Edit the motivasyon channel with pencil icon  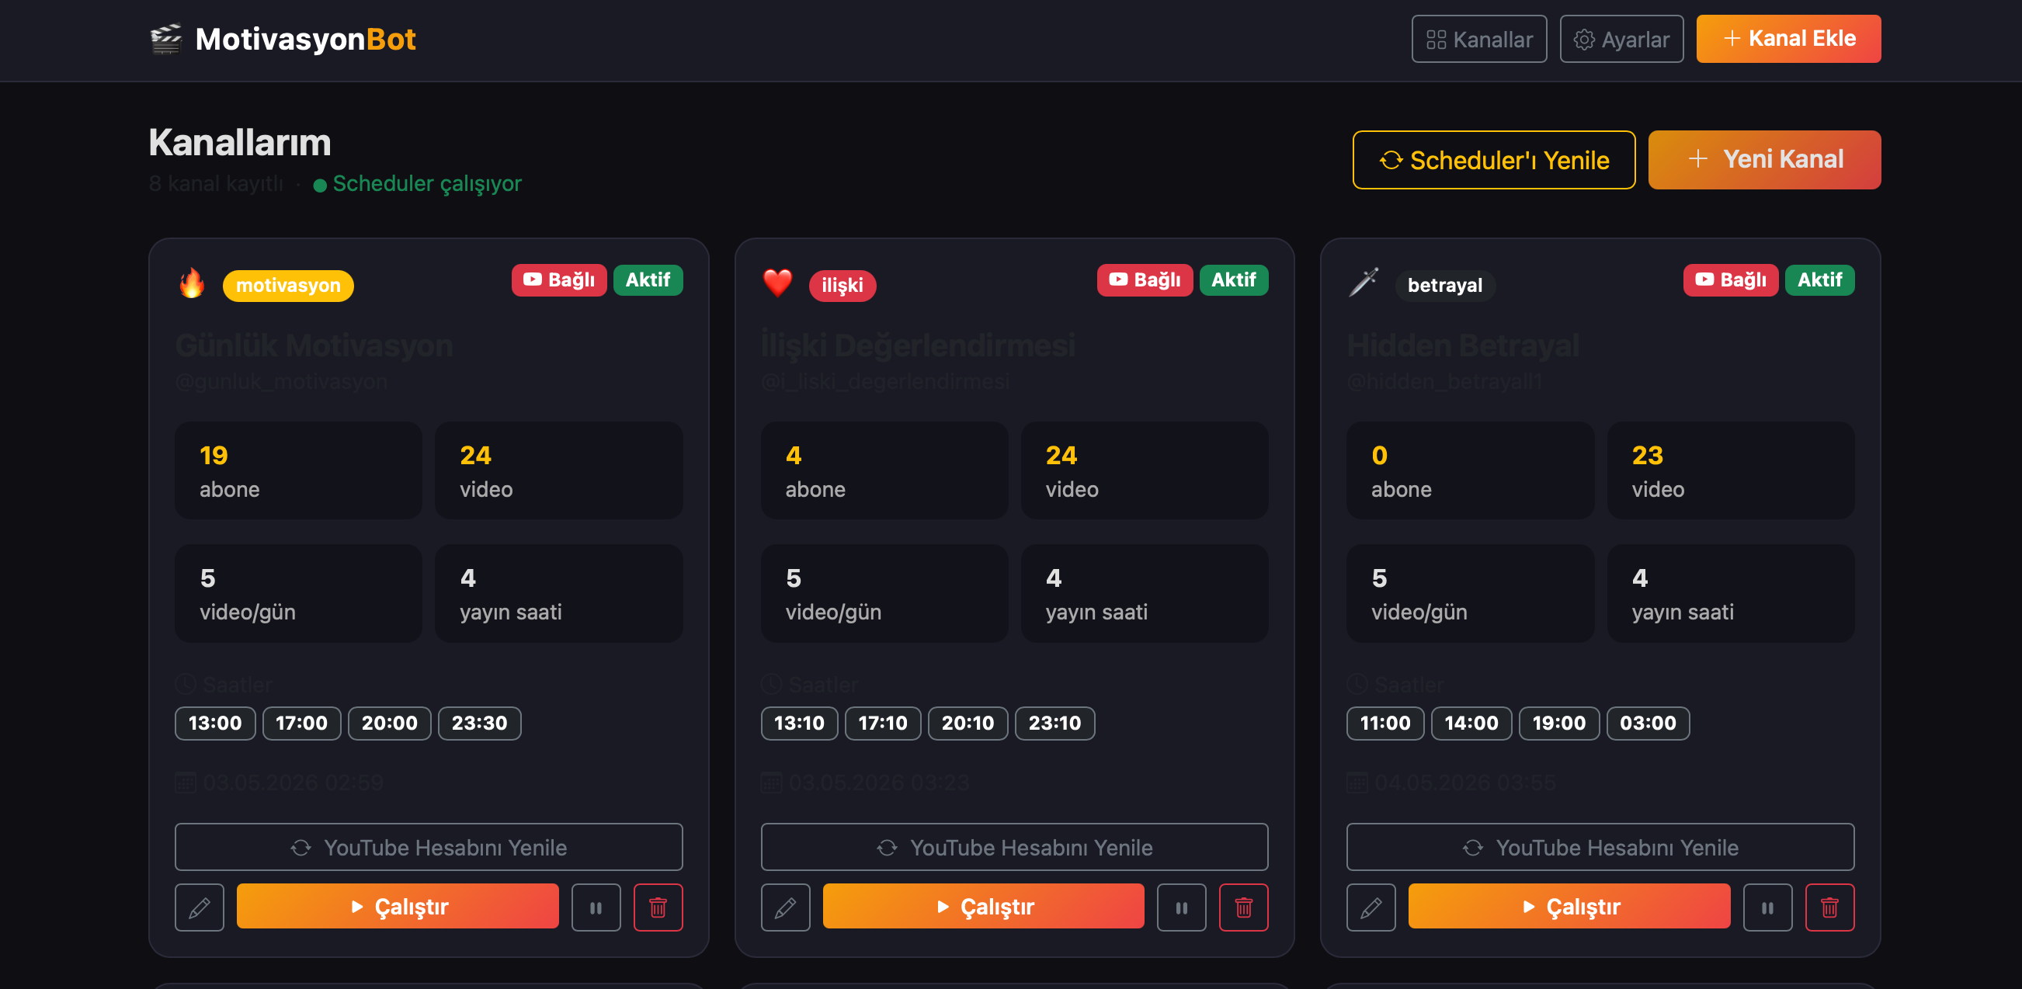pyautogui.click(x=200, y=907)
